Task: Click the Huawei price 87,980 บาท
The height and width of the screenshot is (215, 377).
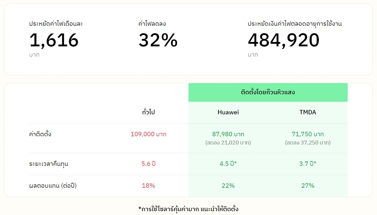Action: point(228,134)
